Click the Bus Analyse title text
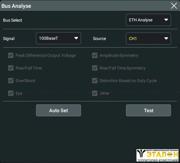This screenshot has height=163, width=180. (16, 6)
